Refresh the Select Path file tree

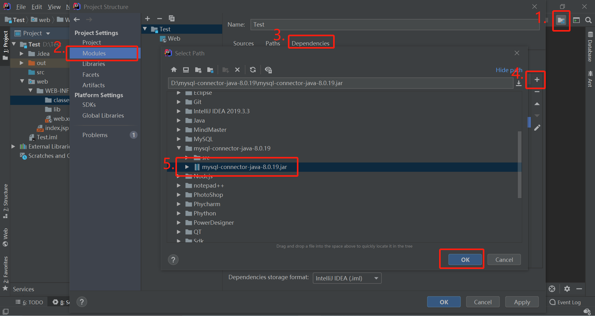tap(253, 70)
